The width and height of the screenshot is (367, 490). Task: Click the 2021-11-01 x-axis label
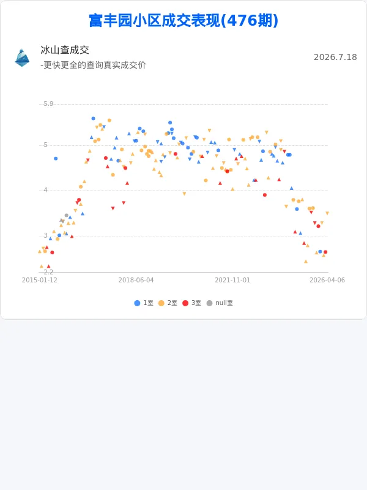(232, 280)
